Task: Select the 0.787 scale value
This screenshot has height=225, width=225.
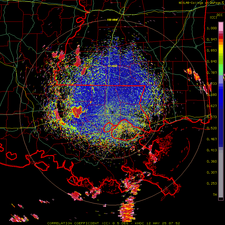Action: click(x=212, y=72)
